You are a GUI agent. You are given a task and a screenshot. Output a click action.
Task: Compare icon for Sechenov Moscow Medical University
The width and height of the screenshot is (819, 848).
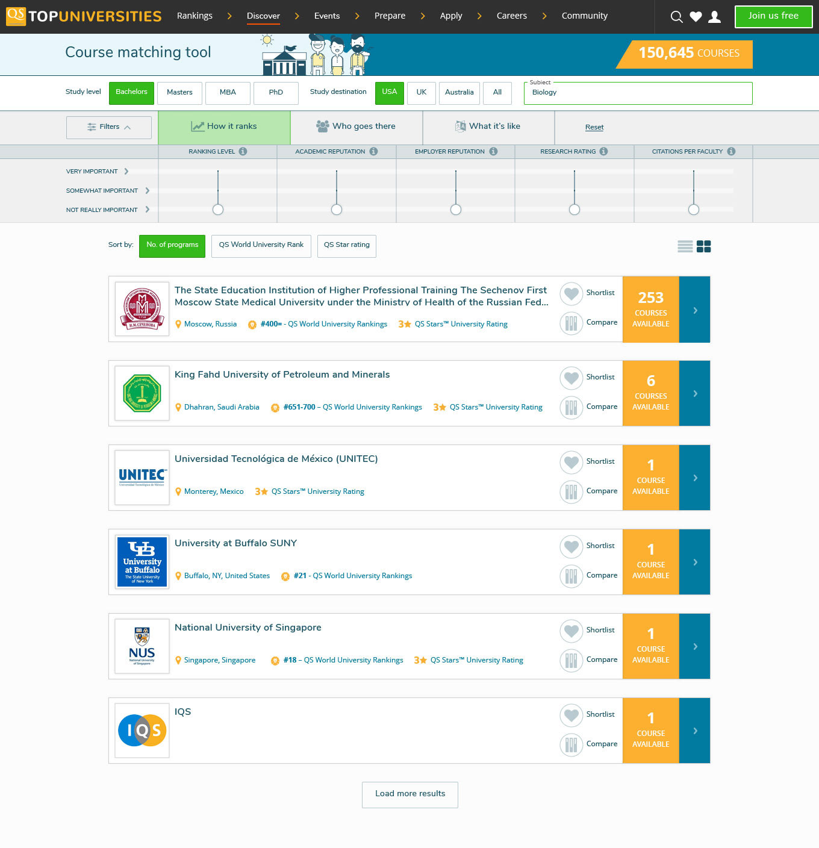[571, 323]
